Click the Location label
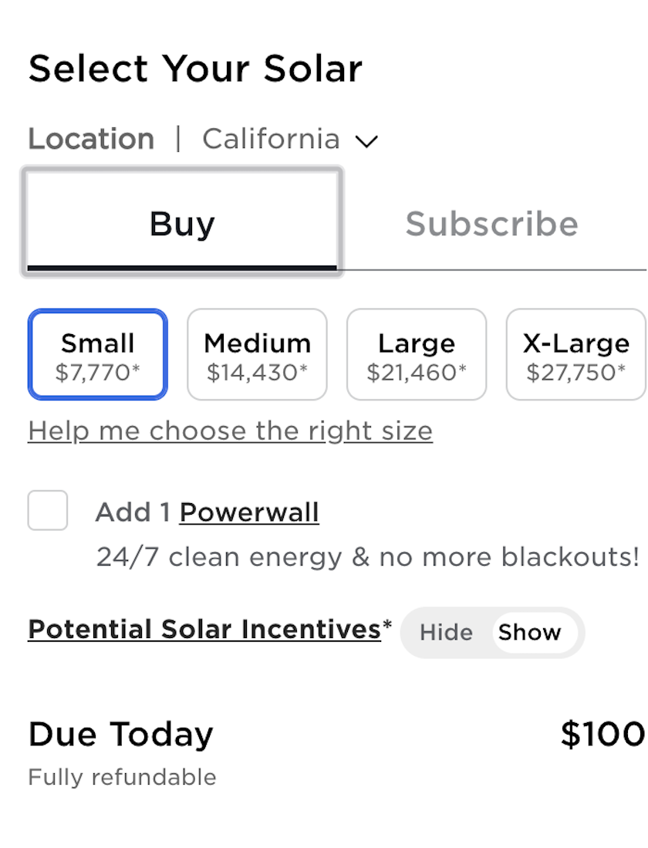 click(x=91, y=139)
